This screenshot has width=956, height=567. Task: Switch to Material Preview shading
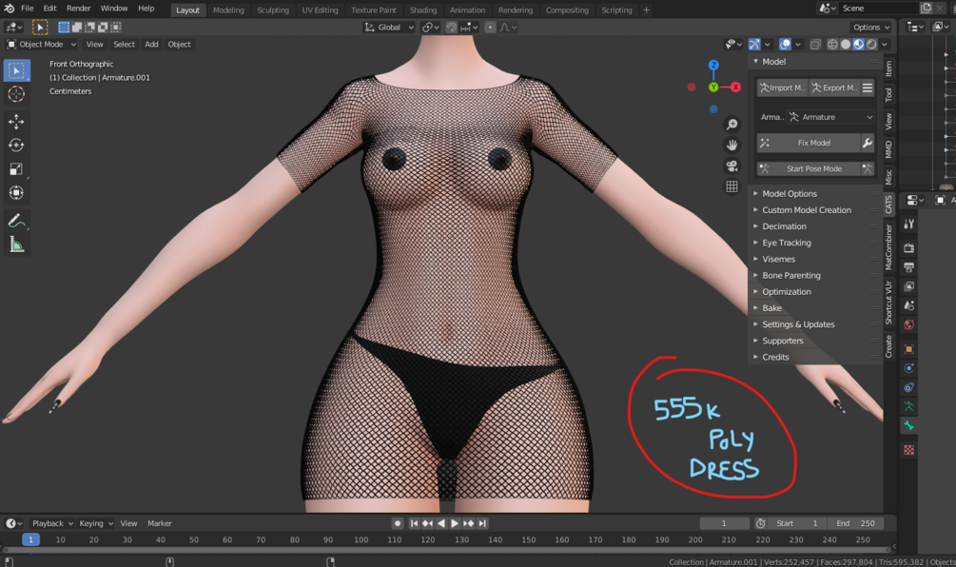tap(858, 45)
